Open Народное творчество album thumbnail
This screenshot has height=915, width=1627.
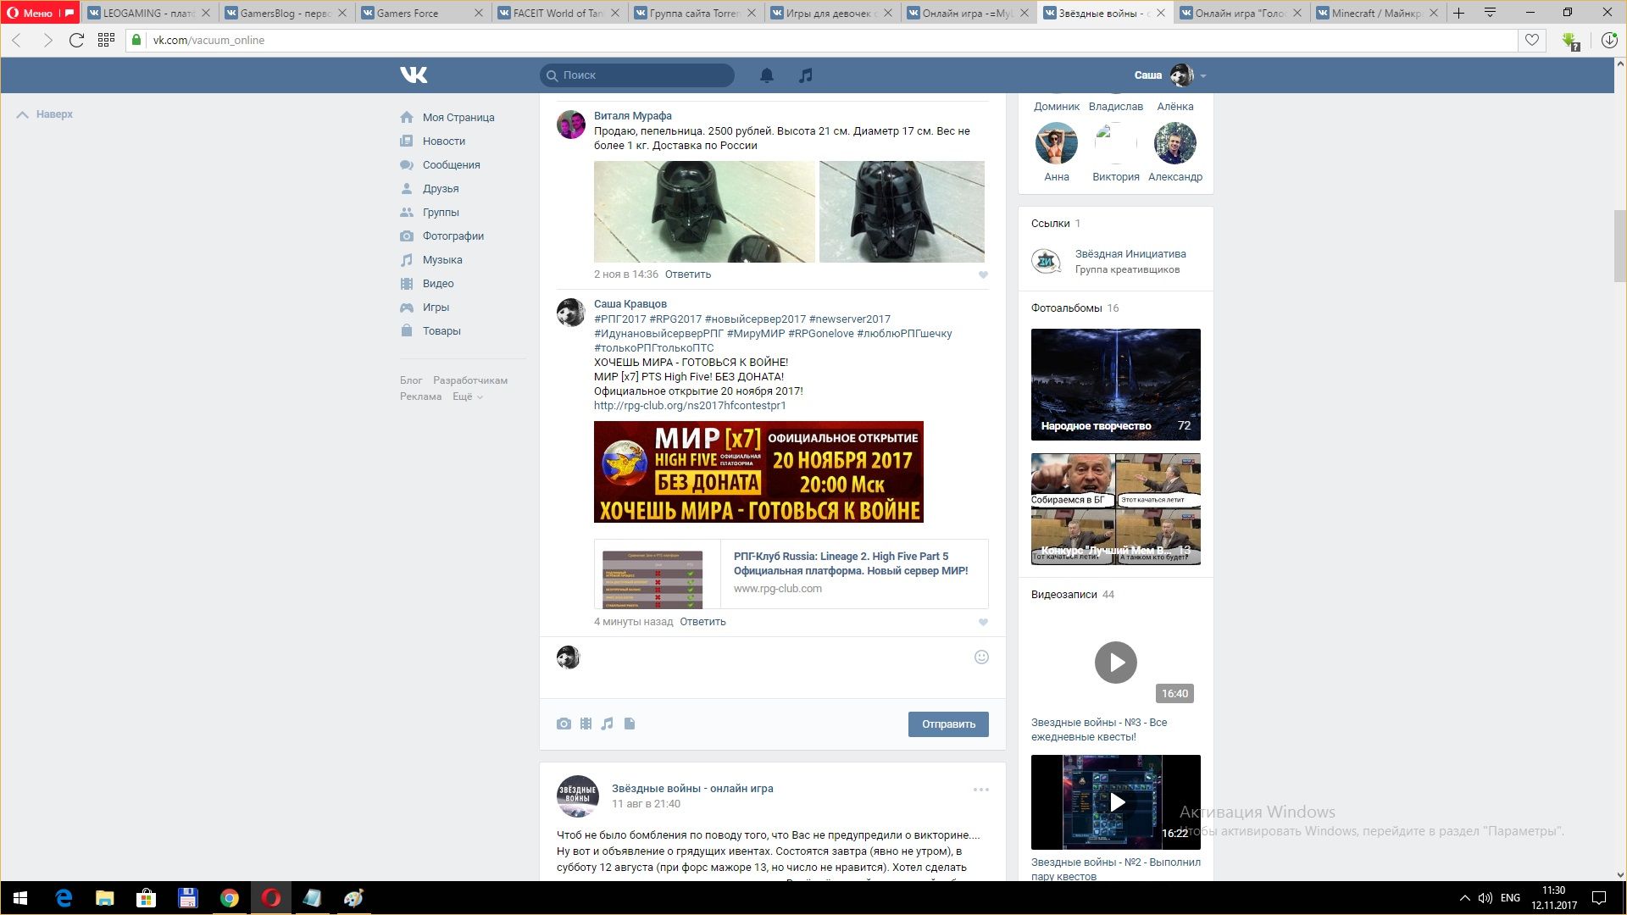(x=1115, y=385)
